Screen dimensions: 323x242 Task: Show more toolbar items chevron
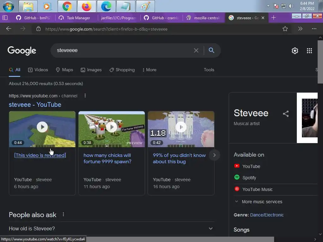pos(300,29)
